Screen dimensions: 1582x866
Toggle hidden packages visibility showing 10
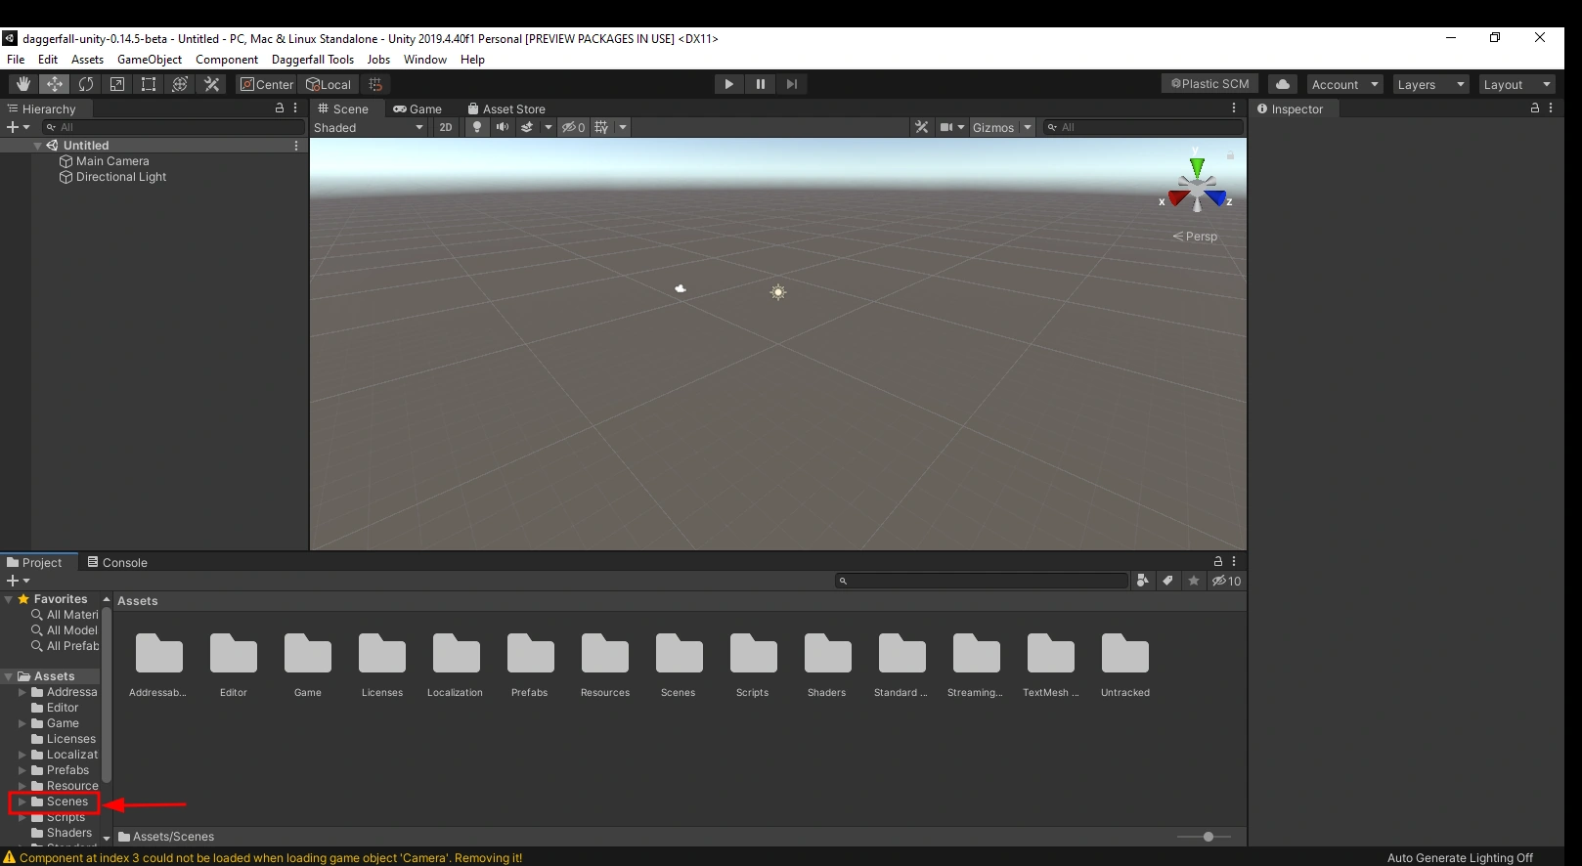[x=1227, y=581]
